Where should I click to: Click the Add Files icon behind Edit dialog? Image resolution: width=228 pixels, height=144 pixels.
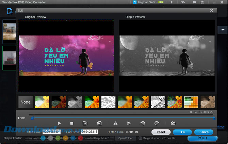[10, 11]
